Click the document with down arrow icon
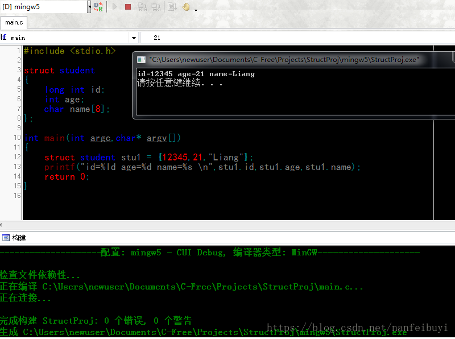Image resolution: width=455 pixels, height=339 pixels. [172, 7]
